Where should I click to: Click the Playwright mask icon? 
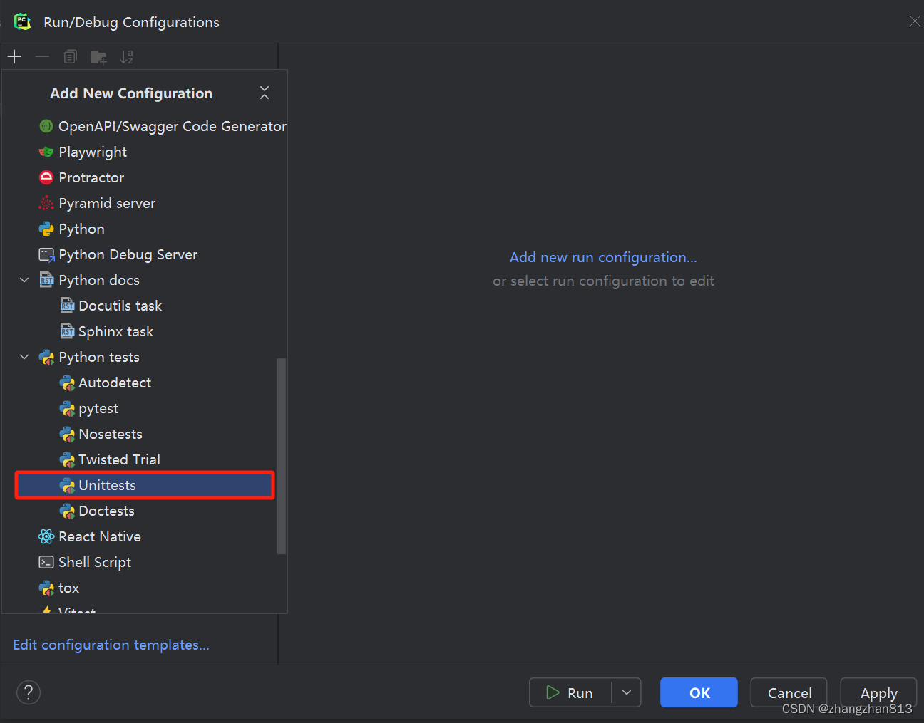click(x=46, y=152)
